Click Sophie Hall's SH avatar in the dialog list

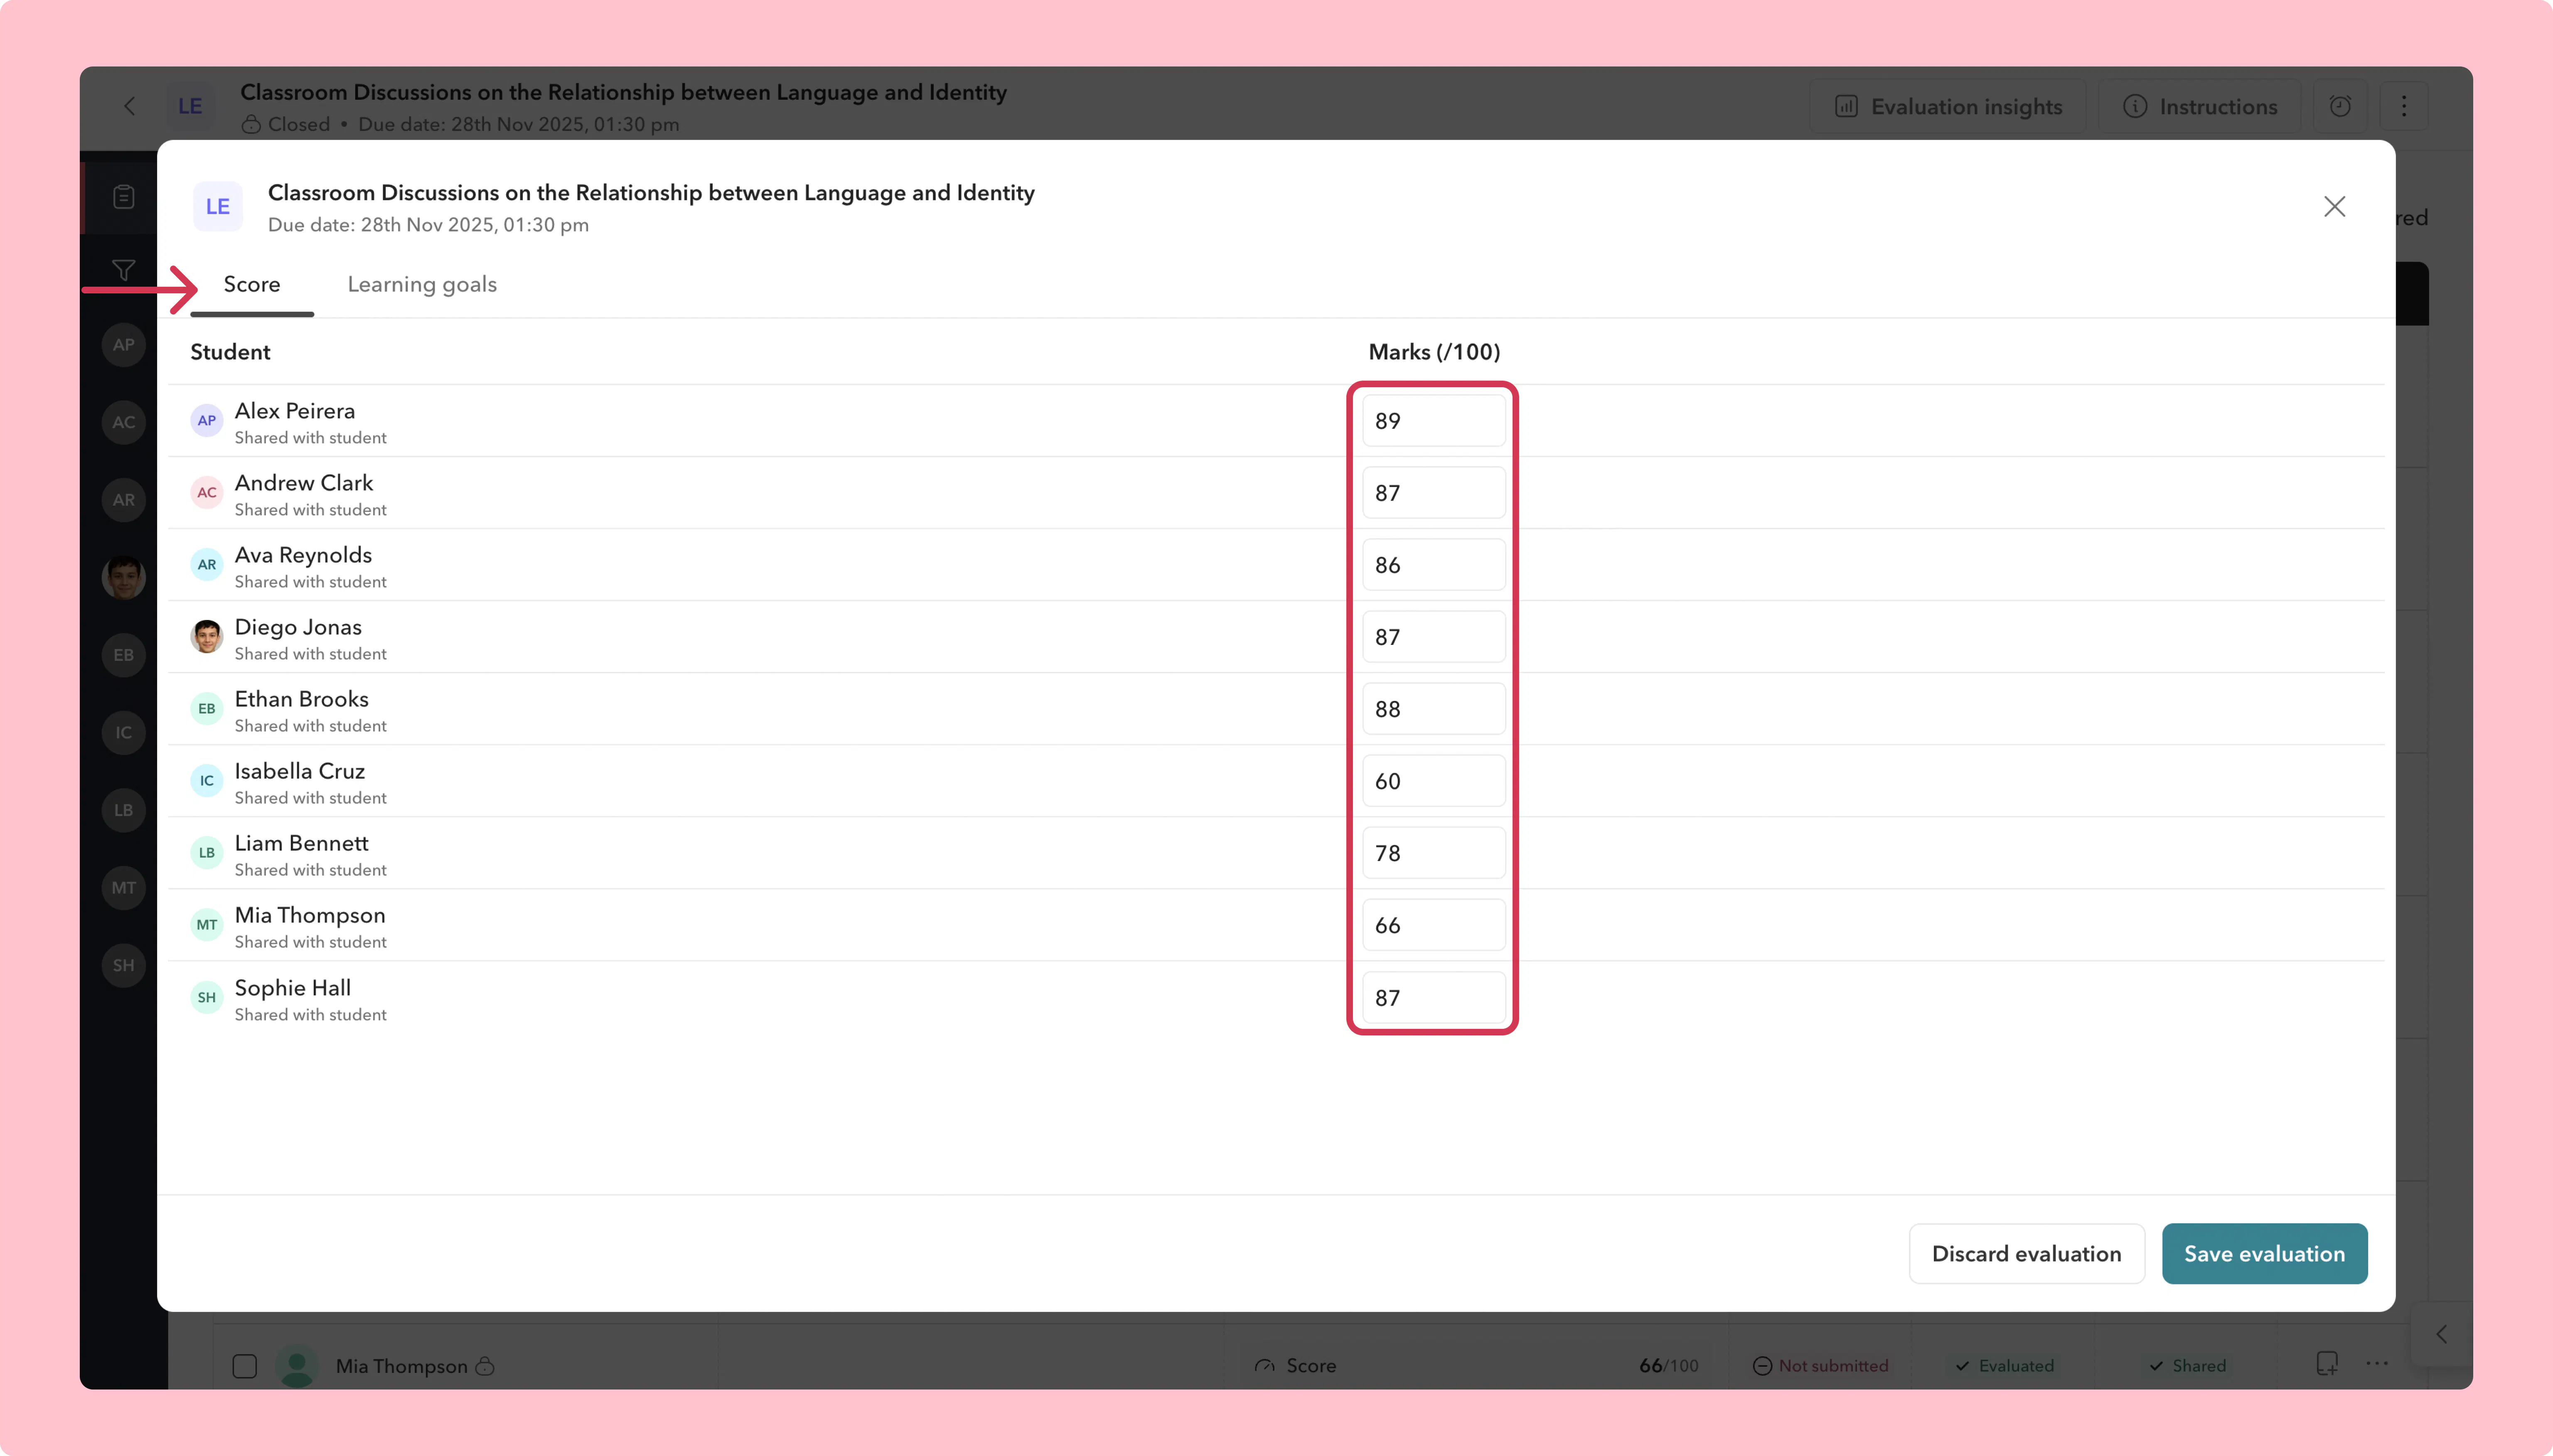(207, 997)
